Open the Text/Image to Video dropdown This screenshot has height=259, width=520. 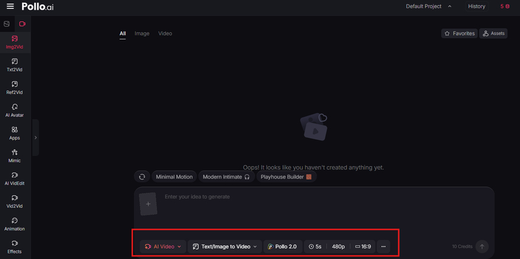coord(225,246)
